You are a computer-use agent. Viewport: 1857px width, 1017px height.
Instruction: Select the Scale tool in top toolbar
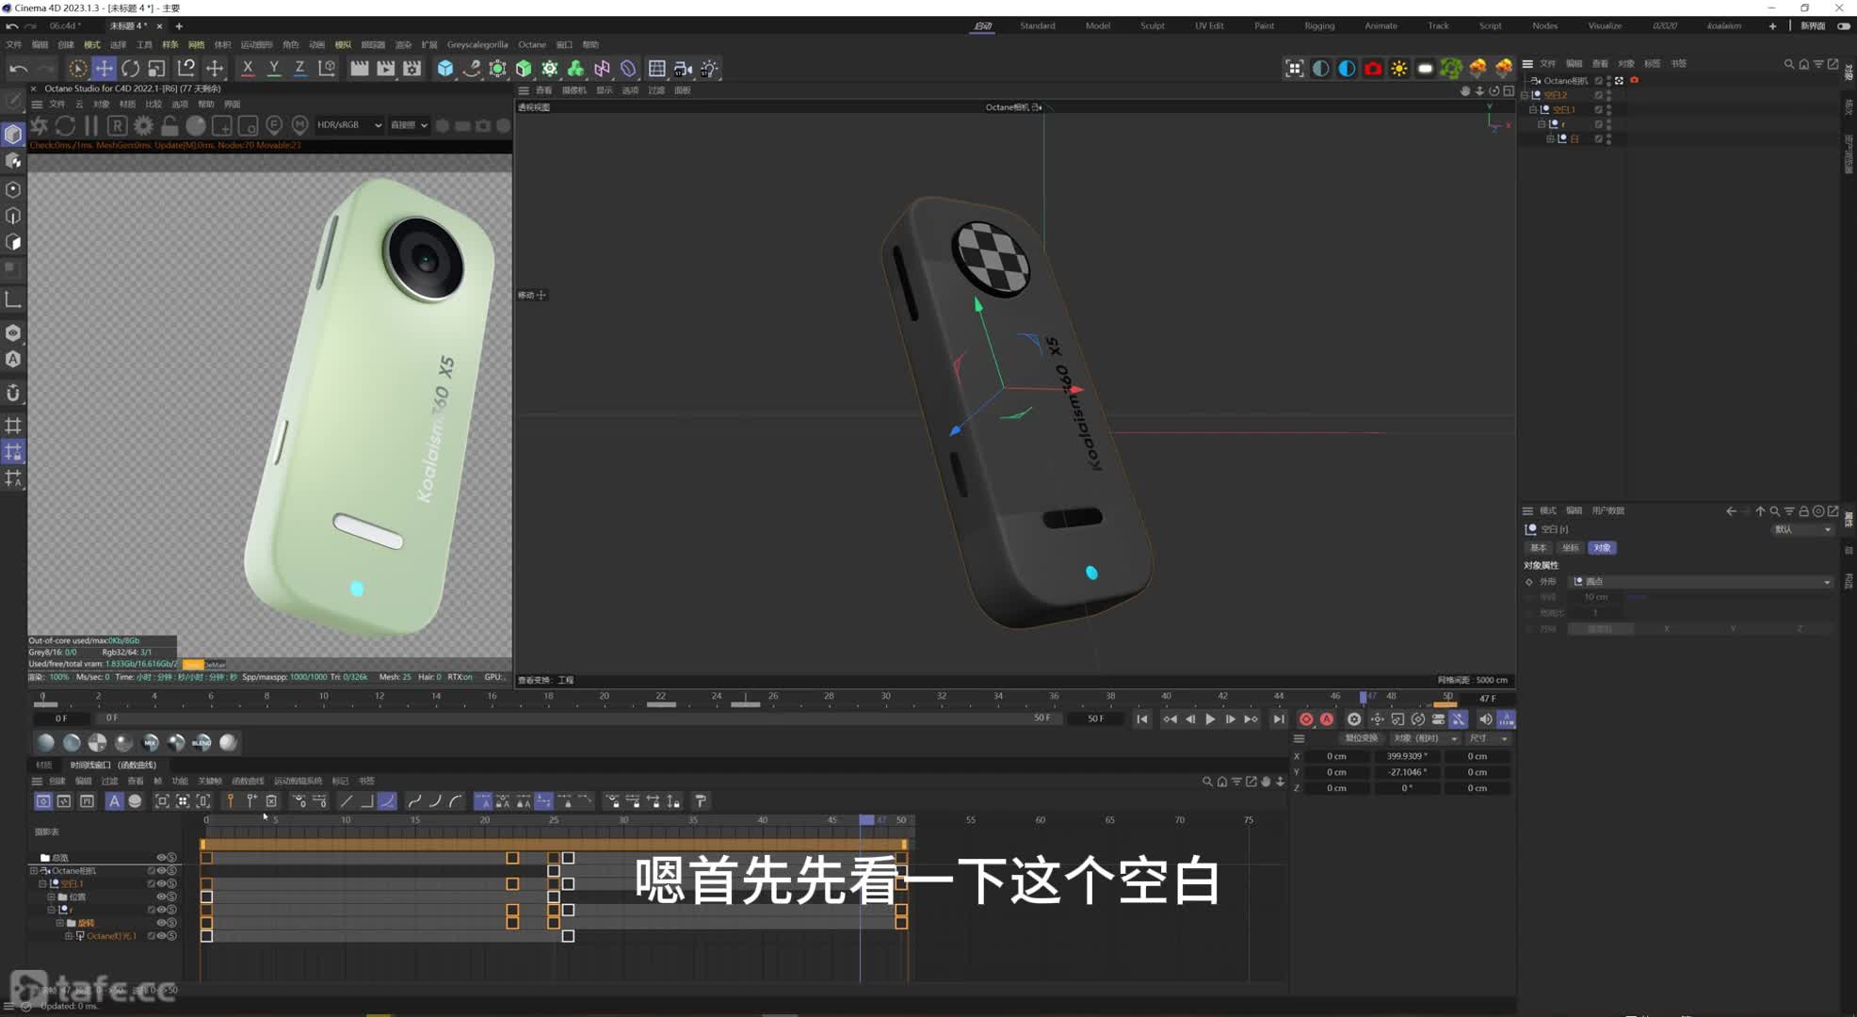pos(156,68)
